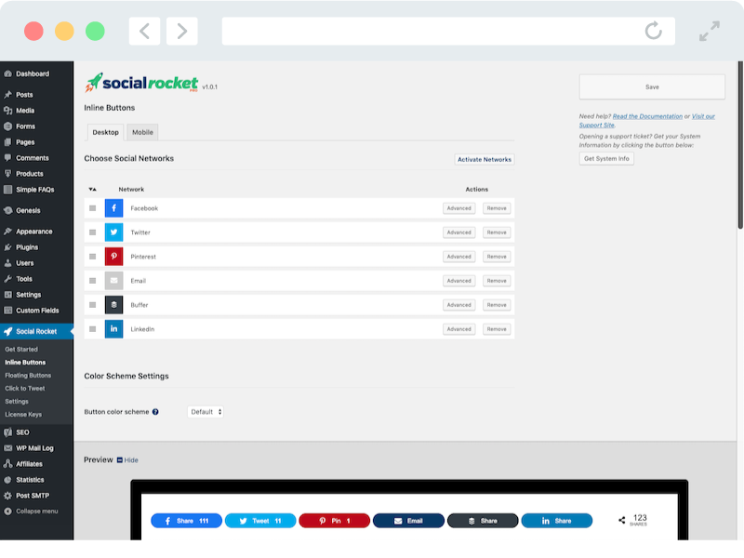Click the Facebook network icon
Image resolution: width=744 pixels, height=558 pixels.
113,208
